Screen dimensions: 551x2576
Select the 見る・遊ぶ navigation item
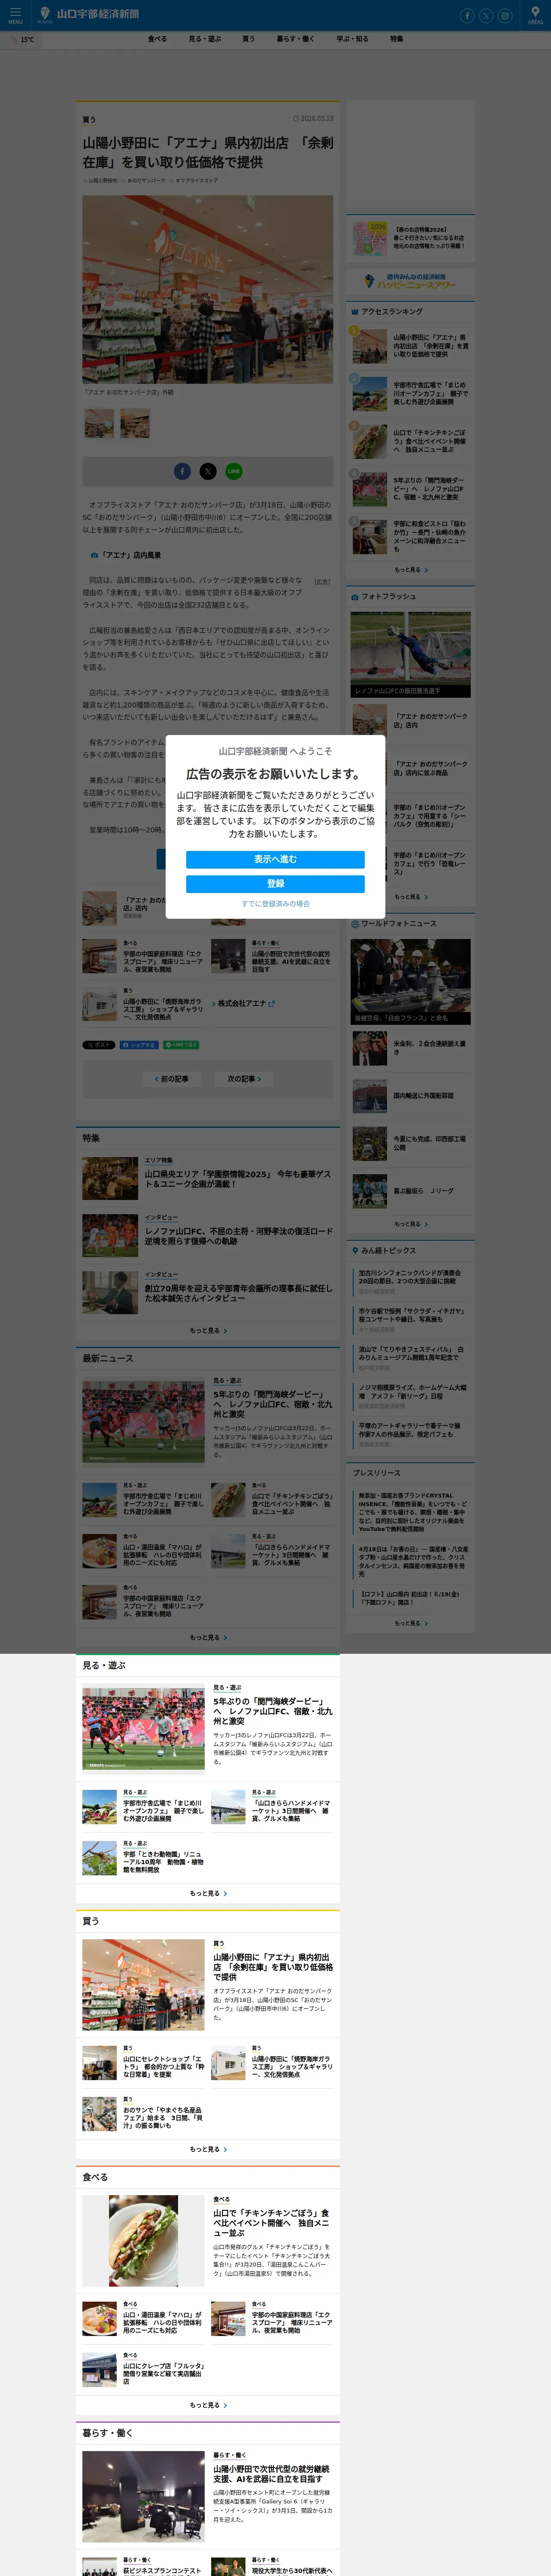click(205, 39)
